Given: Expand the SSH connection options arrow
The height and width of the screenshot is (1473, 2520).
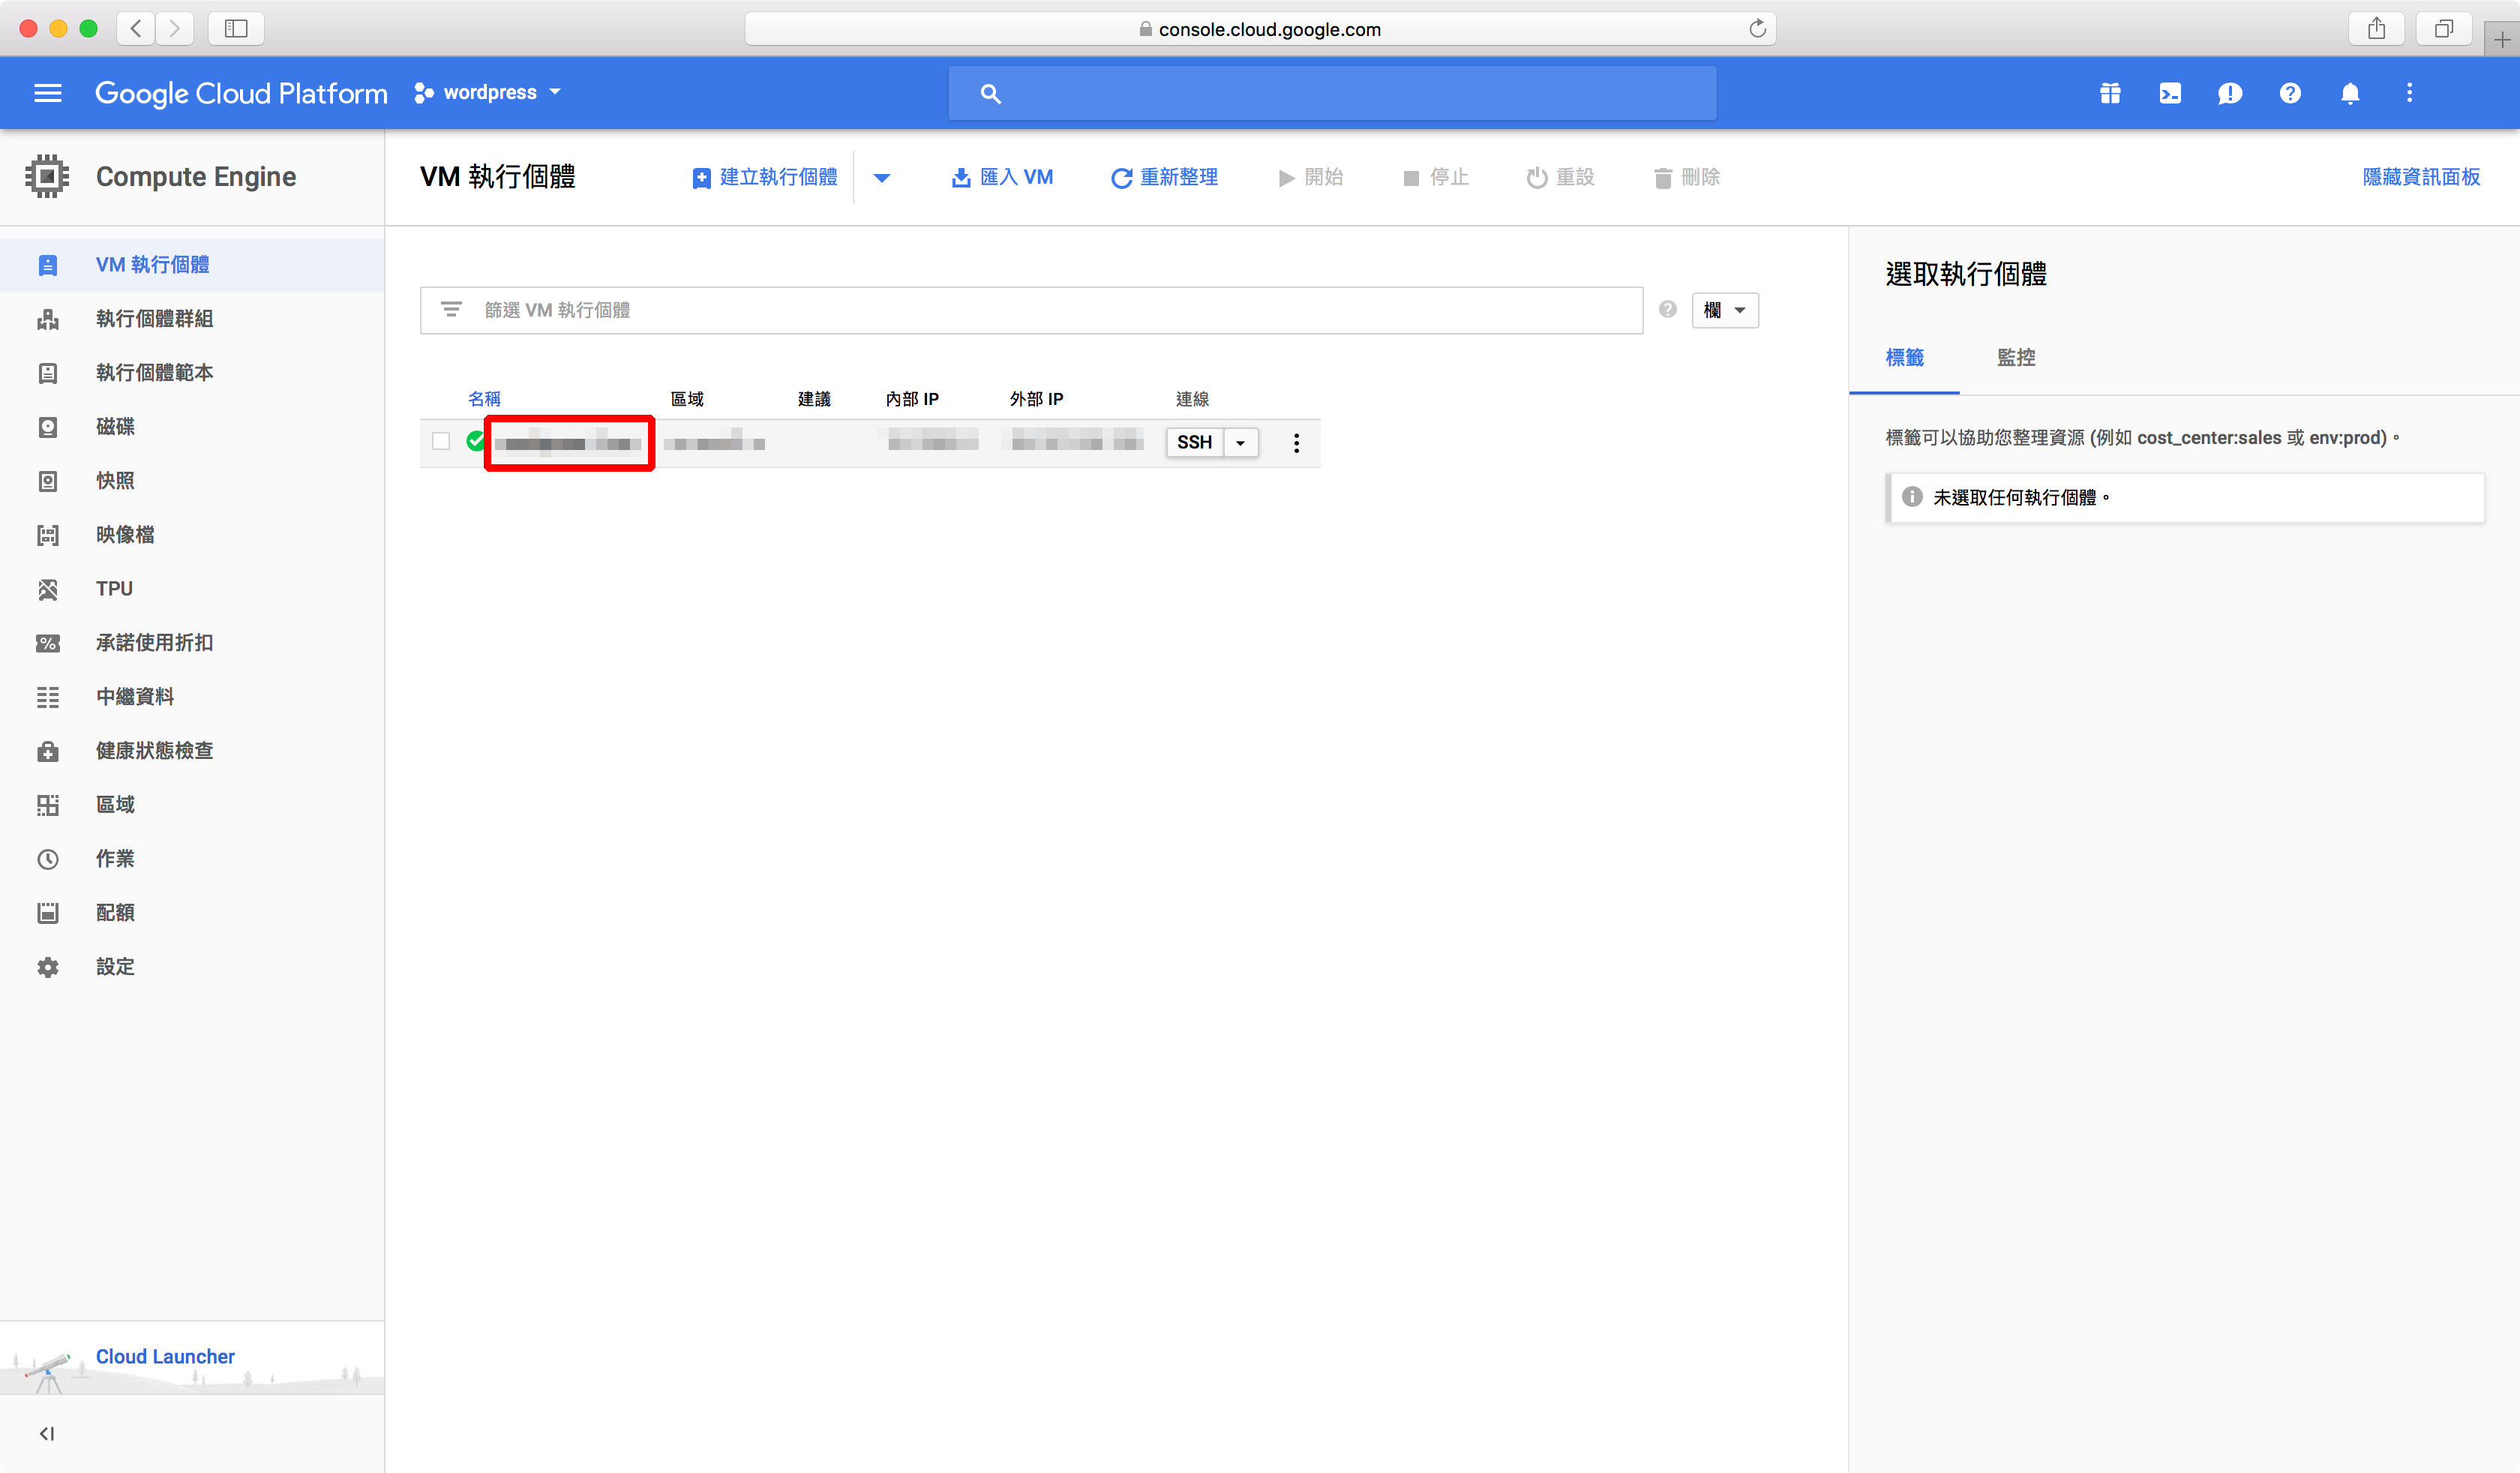Looking at the screenshot, I should 1240,443.
